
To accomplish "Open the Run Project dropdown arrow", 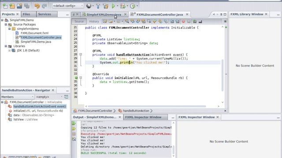I will click(118, 6).
